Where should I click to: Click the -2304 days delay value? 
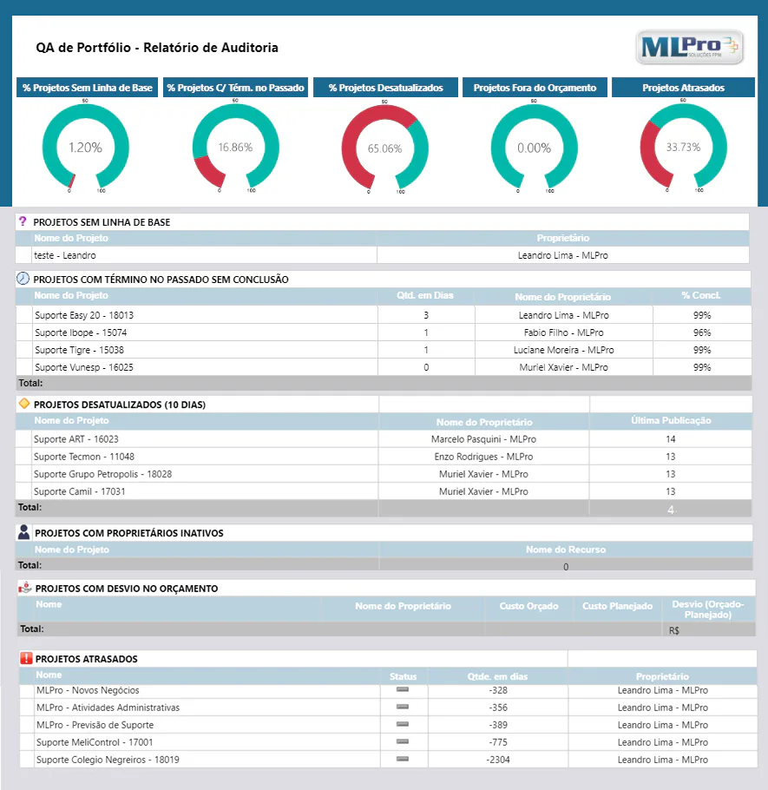click(498, 760)
